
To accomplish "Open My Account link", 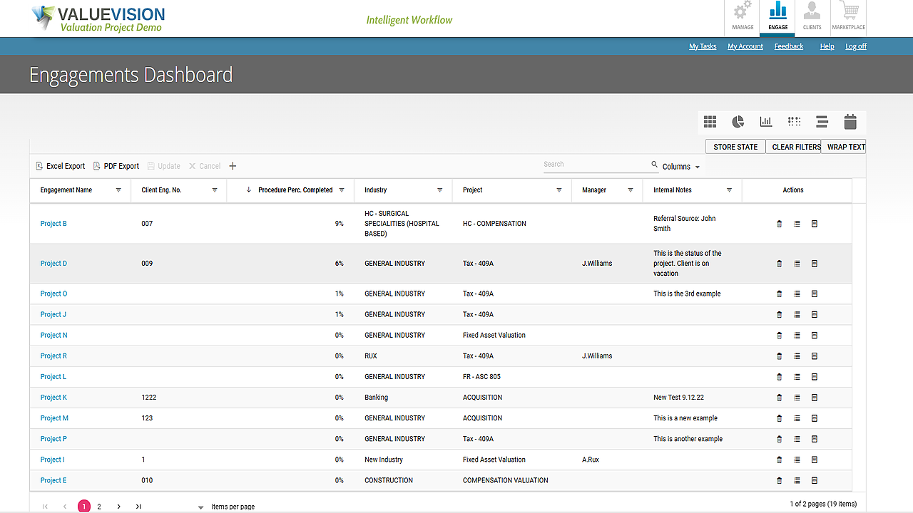I will coord(745,46).
